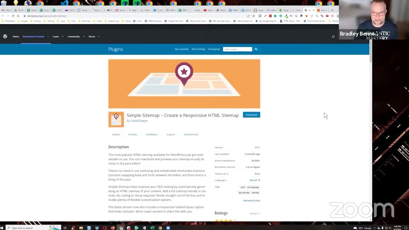Viewport: 409px width, 230px height.
Task: Open the browser home page icon
Action: click(18, 16)
